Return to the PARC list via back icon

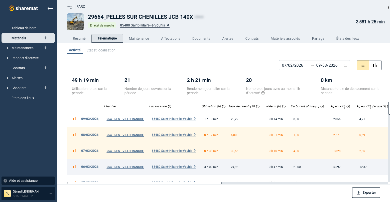(x=70, y=6)
